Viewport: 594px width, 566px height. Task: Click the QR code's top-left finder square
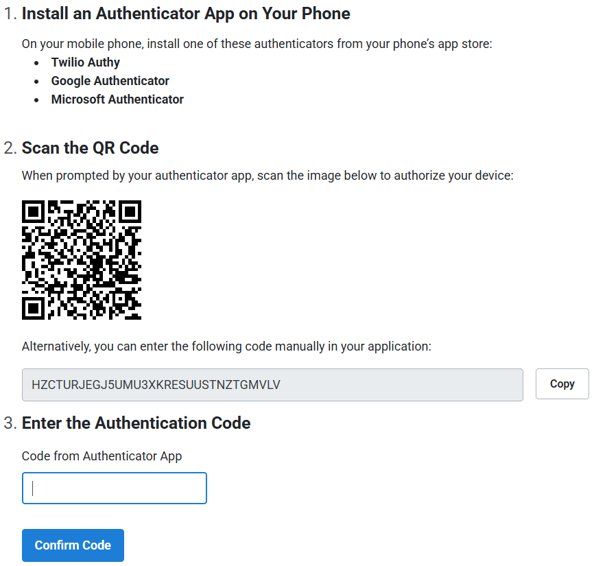pyautogui.click(x=34, y=212)
